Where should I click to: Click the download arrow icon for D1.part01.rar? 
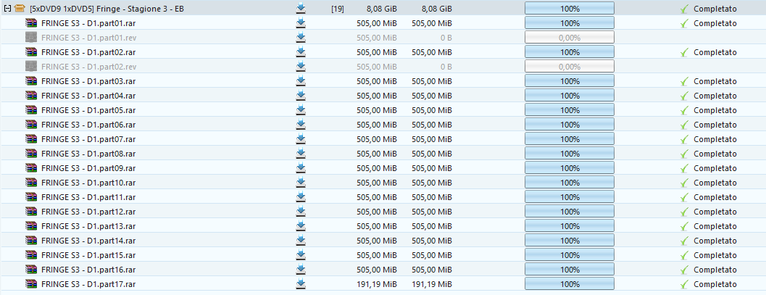pyautogui.click(x=301, y=23)
